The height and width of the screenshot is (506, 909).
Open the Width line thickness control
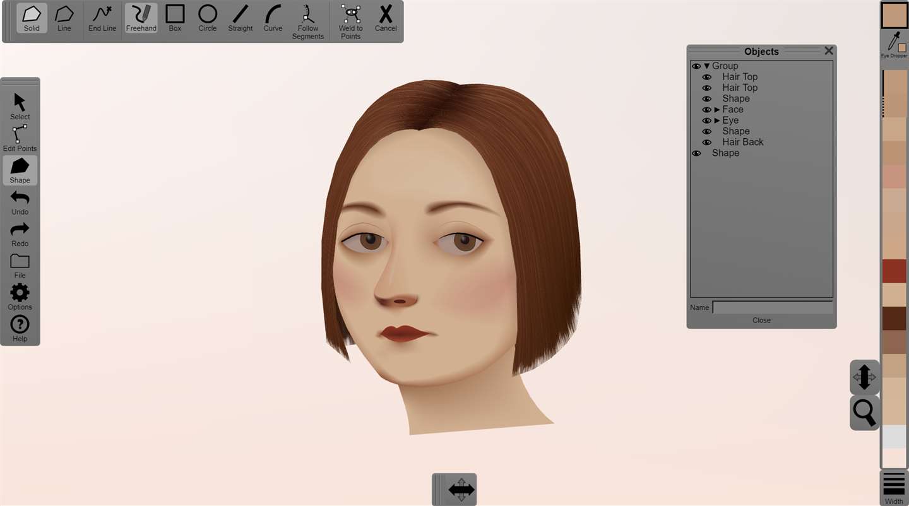(x=894, y=488)
